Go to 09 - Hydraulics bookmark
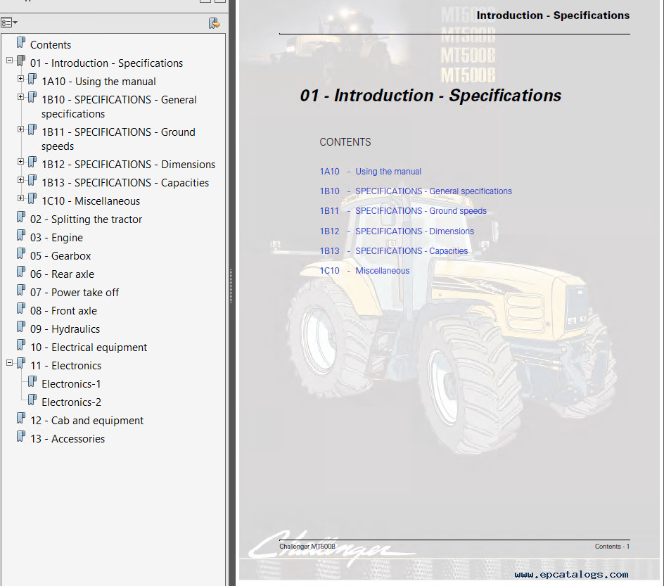This screenshot has width=664, height=586. pyautogui.click(x=65, y=329)
